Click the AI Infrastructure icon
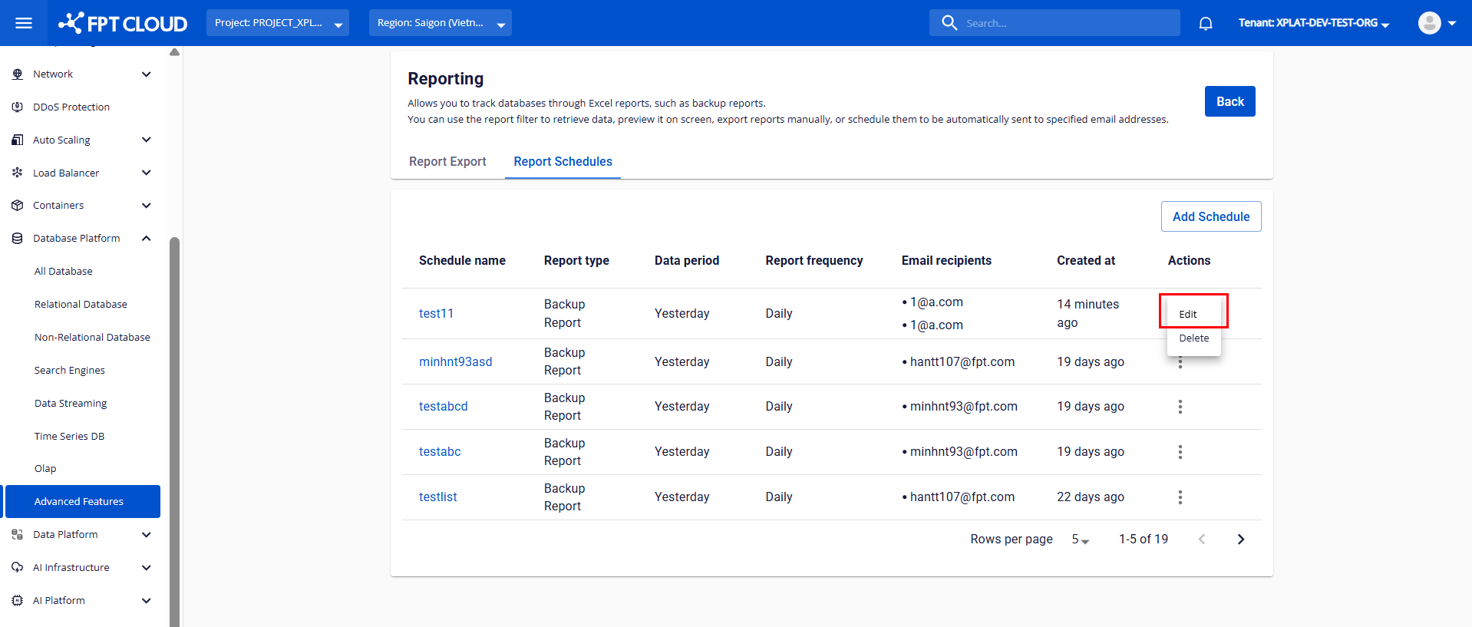The width and height of the screenshot is (1472, 627). [18, 568]
